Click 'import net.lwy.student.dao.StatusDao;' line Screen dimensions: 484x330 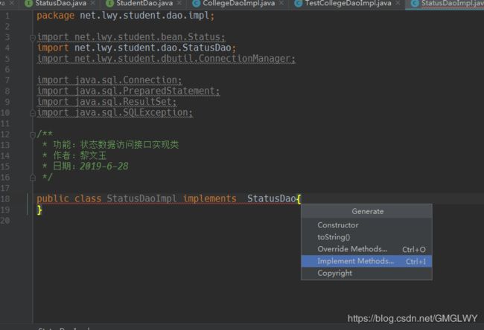click(136, 48)
